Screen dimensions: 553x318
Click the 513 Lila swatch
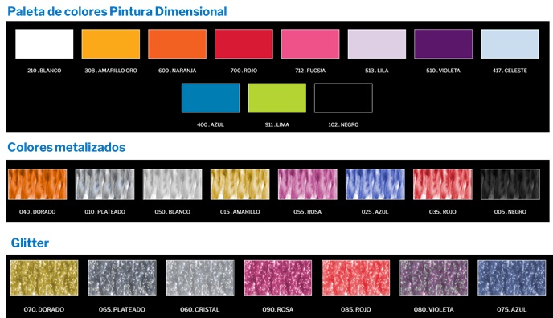coord(377,43)
